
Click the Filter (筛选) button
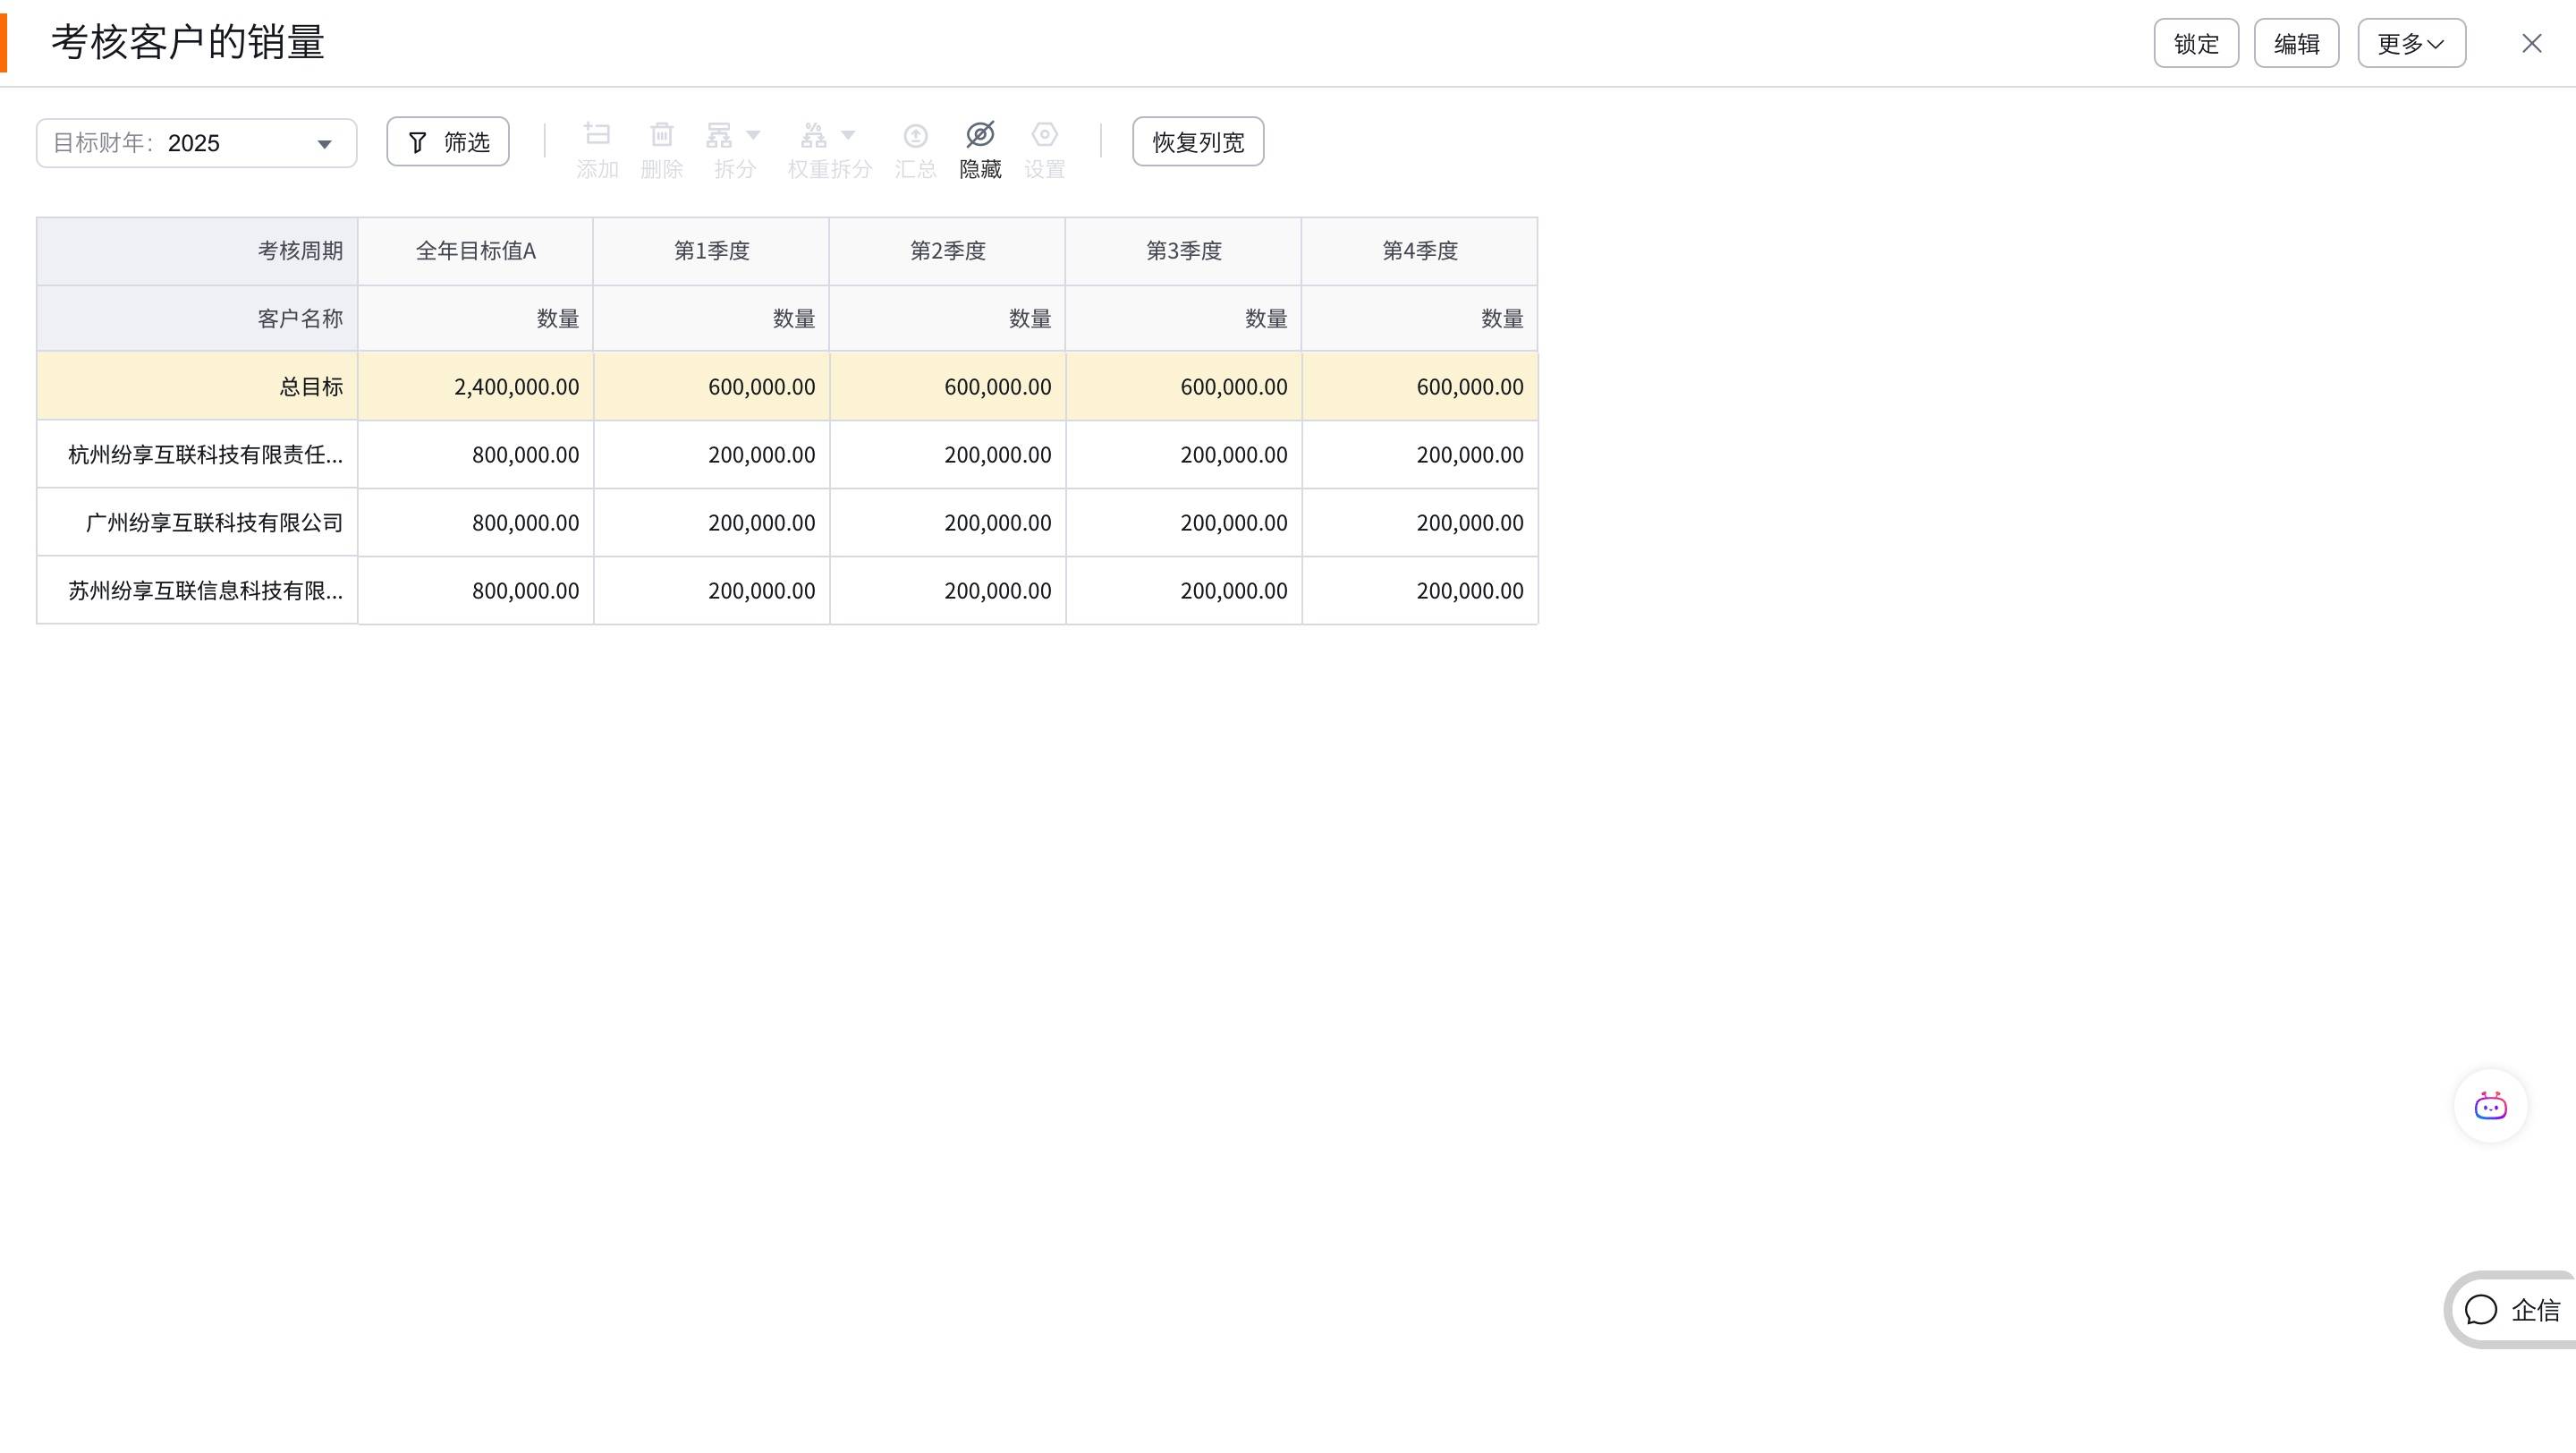(448, 142)
